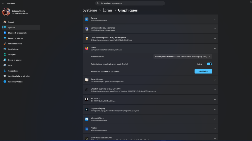Disable windowed game optimizations toggle

click(209, 64)
